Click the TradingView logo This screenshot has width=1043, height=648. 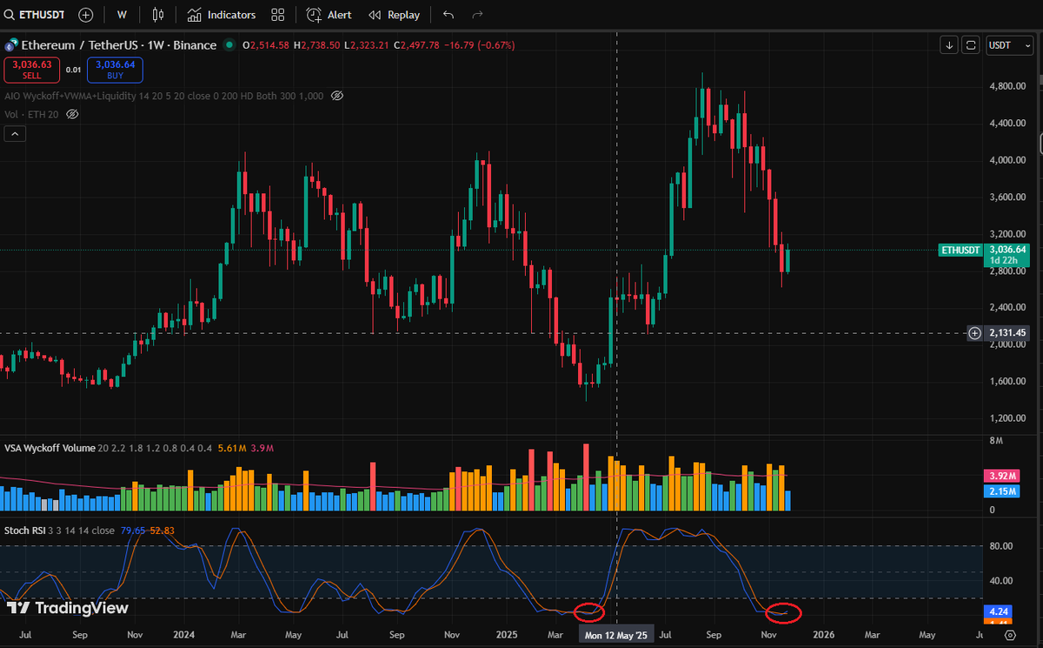(x=68, y=608)
